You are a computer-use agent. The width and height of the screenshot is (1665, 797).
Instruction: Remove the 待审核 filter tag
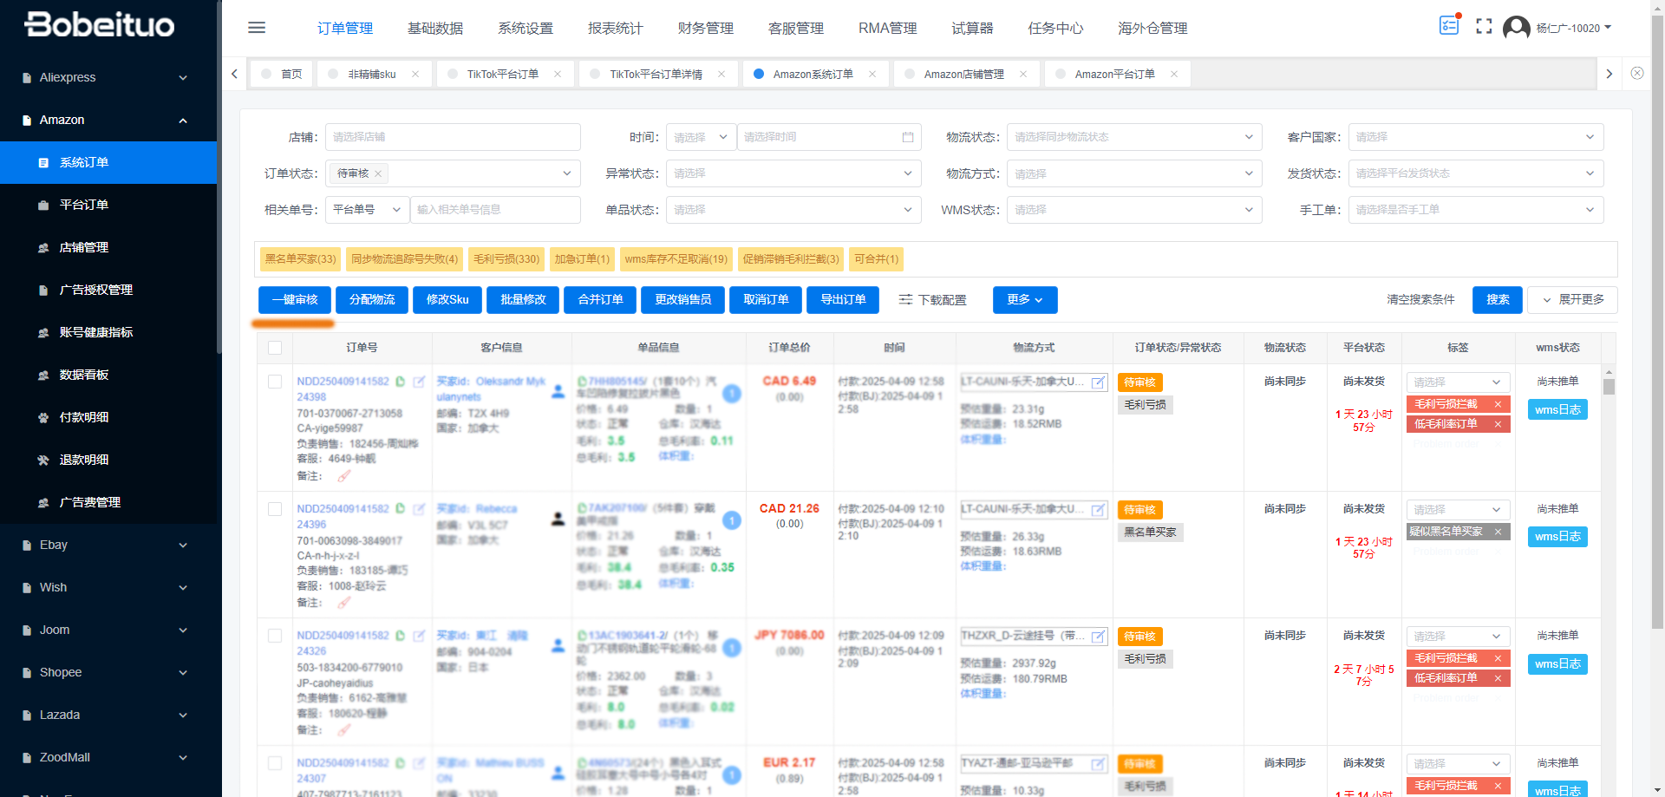click(x=378, y=174)
